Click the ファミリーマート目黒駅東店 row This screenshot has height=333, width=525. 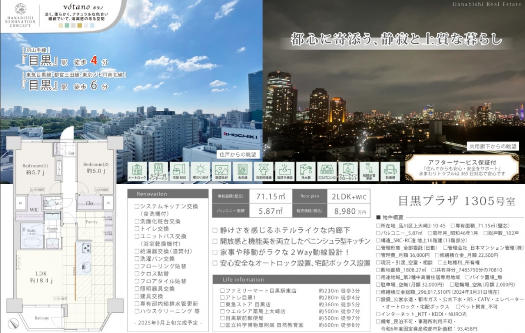point(290,291)
